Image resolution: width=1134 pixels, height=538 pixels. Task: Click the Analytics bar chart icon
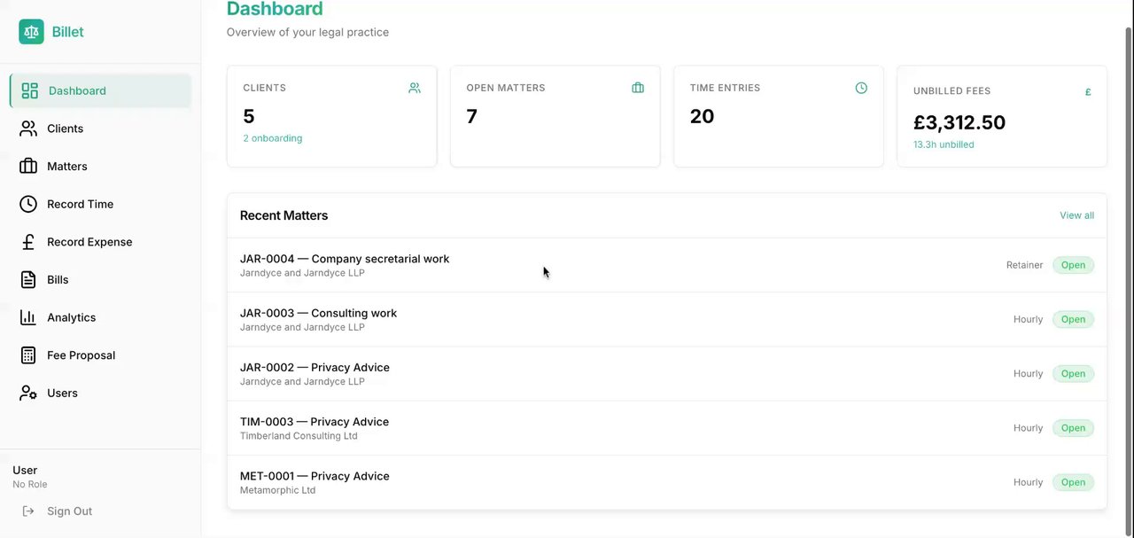click(28, 317)
